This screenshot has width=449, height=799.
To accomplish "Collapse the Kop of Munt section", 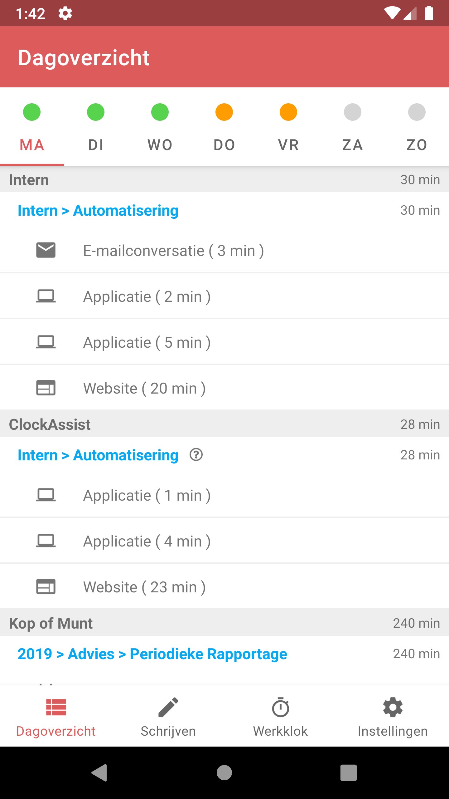I will 51,623.
